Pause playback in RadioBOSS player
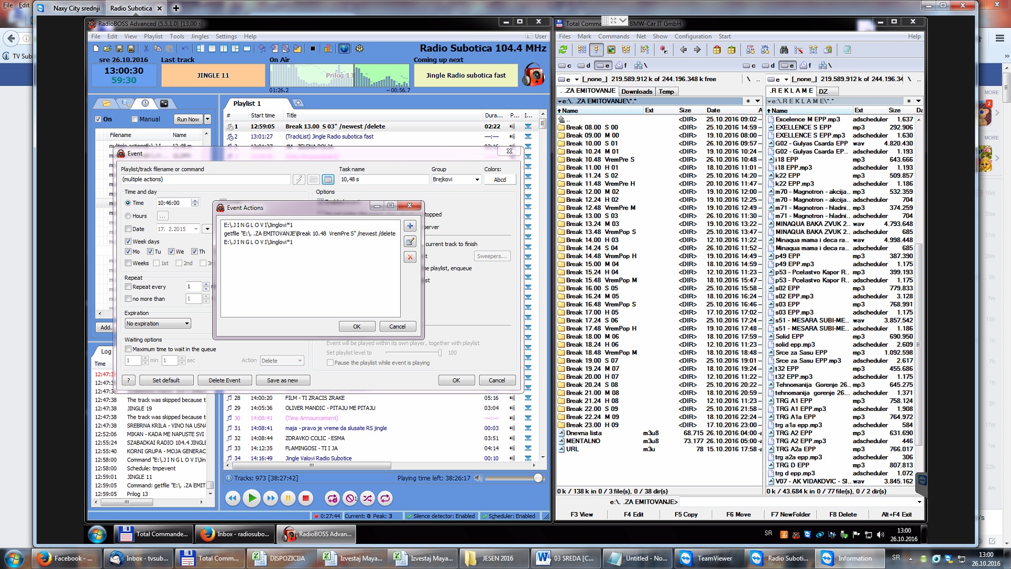 pos(288,498)
